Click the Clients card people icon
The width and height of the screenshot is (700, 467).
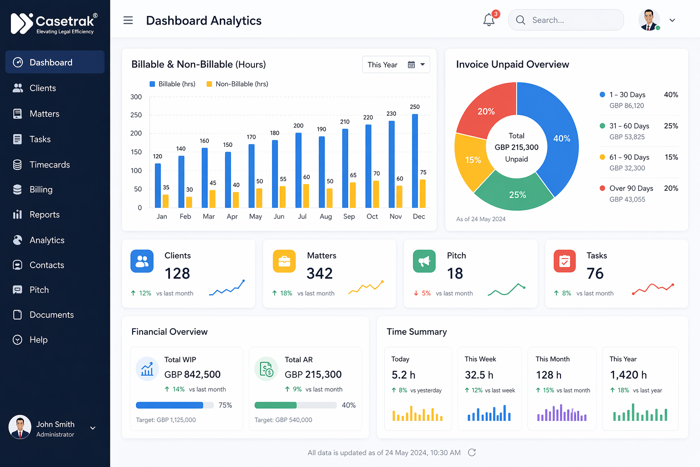(x=142, y=261)
